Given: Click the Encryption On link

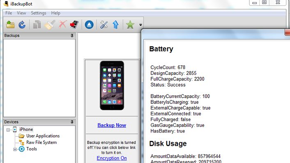Looking at the screenshot, I should click(112, 158).
